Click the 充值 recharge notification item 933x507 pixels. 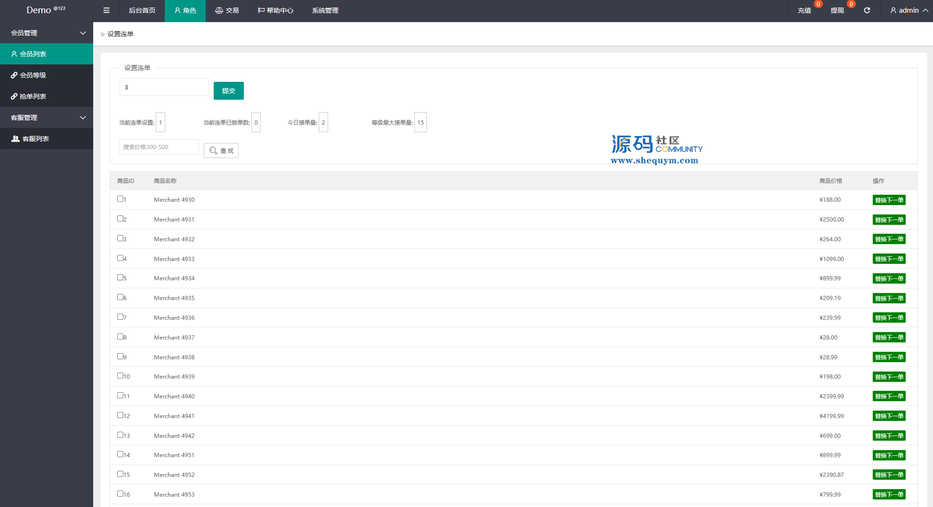804,10
